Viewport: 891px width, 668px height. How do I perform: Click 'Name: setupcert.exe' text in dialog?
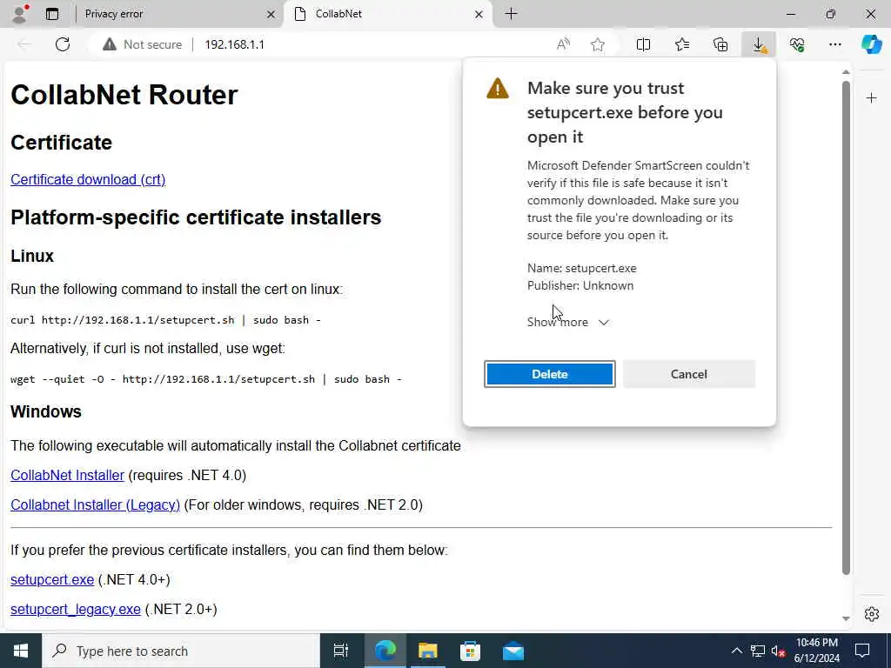click(x=582, y=268)
